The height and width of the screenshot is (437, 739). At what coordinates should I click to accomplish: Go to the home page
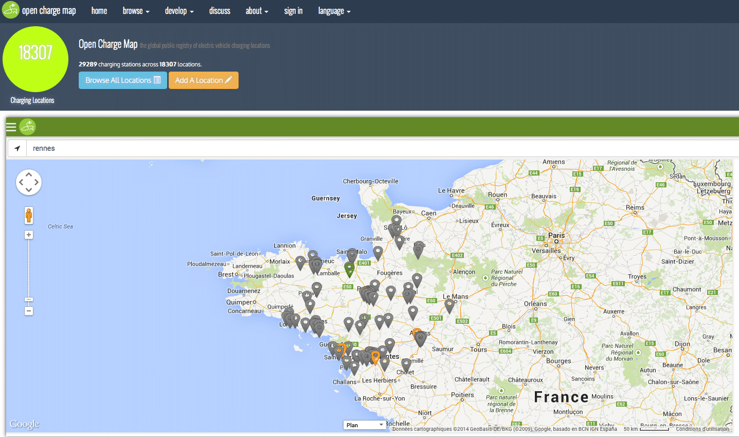coord(99,11)
